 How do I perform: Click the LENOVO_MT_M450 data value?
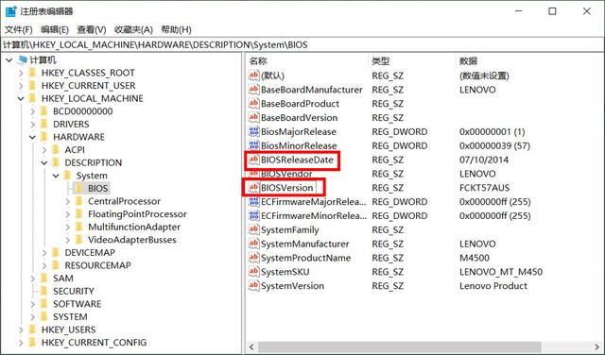pos(501,272)
